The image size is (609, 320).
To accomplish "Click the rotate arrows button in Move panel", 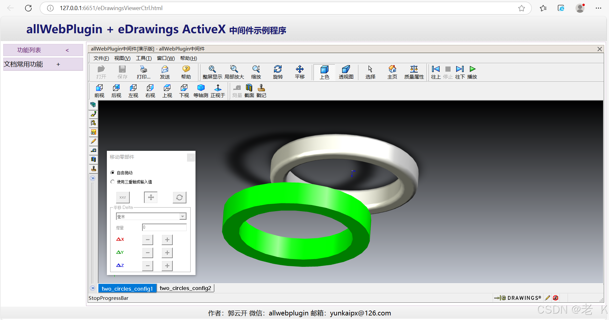I will point(180,197).
